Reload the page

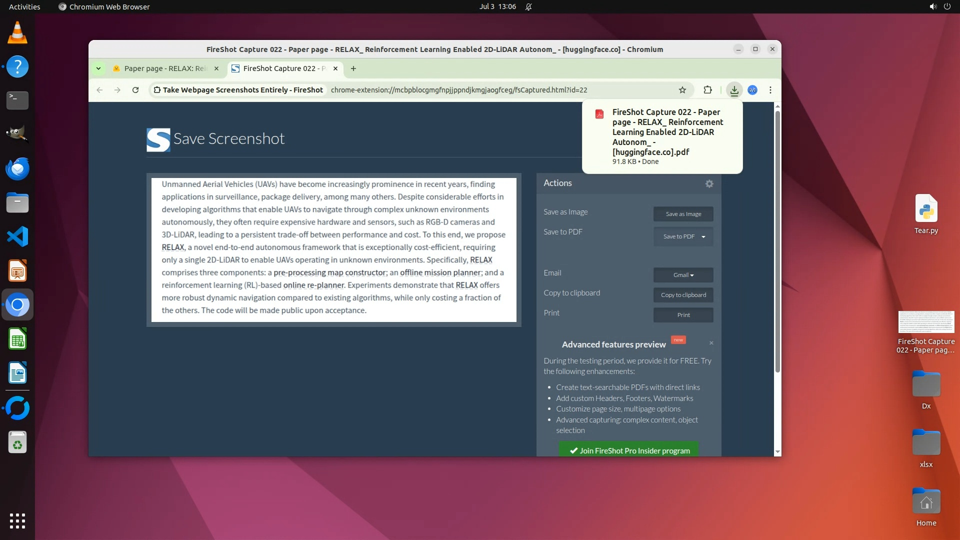tap(135, 90)
